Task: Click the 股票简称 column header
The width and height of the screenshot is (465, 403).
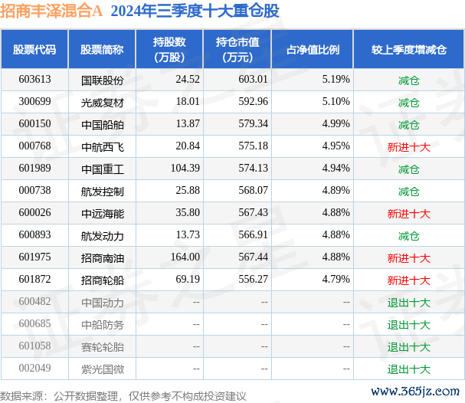Action: pyautogui.click(x=102, y=50)
